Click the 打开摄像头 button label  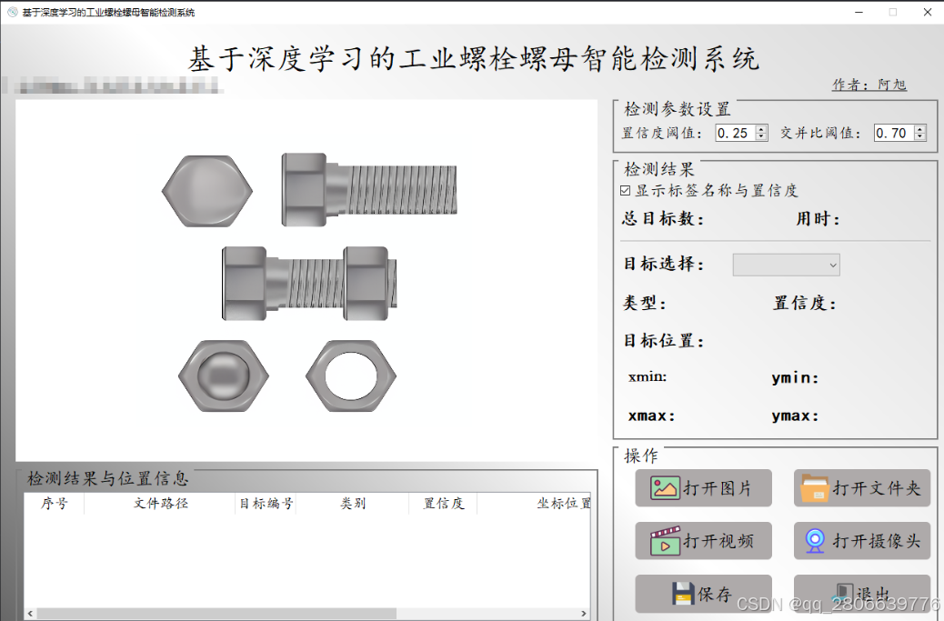point(877,541)
